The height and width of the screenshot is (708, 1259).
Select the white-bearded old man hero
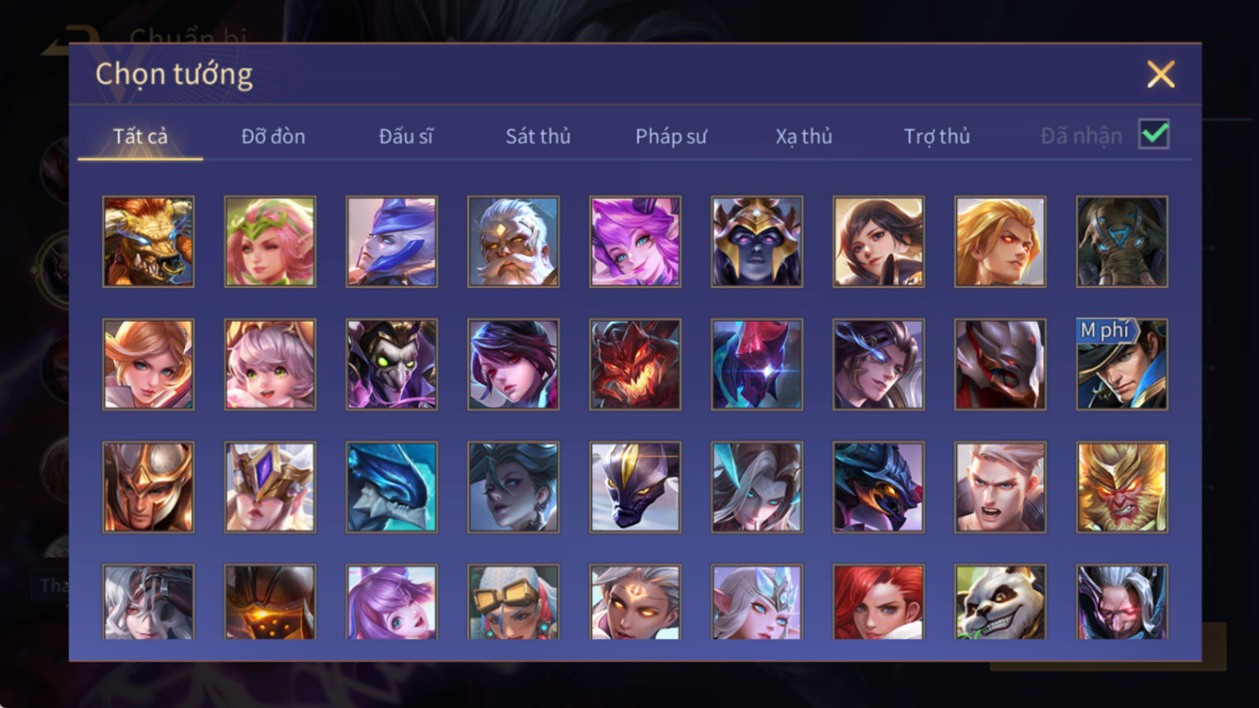514,242
